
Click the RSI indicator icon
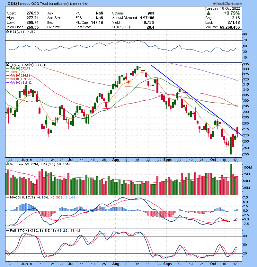tap(7, 32)
